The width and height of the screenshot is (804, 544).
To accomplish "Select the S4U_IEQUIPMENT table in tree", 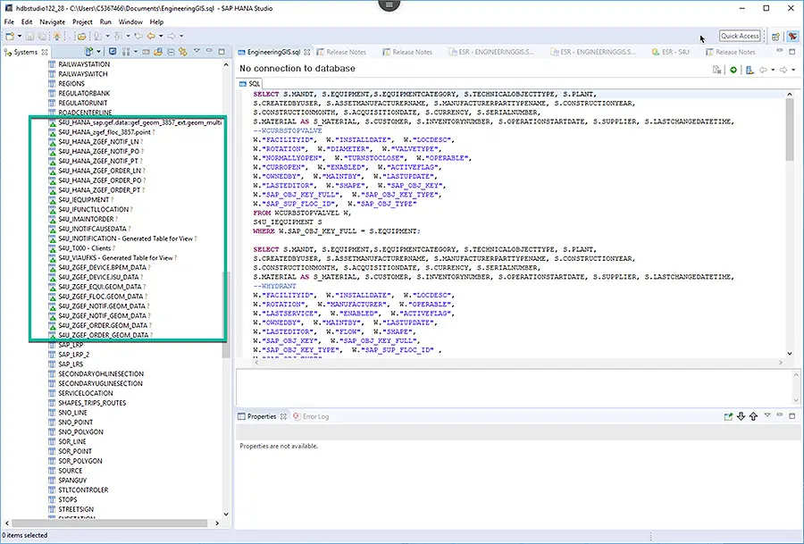I will 83,199.
